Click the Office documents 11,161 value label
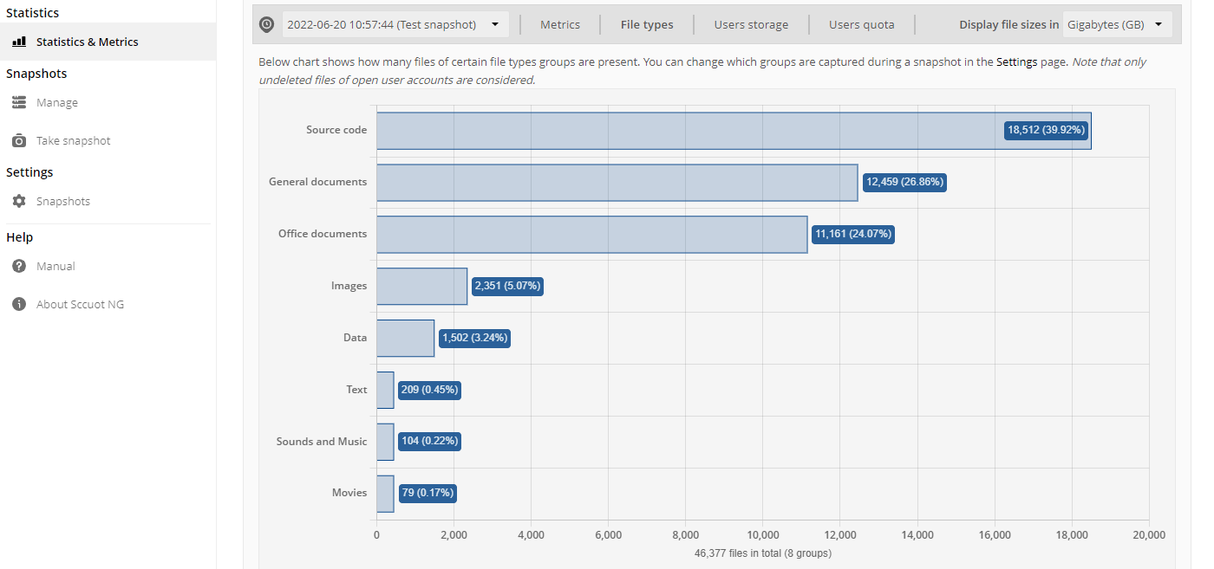The height and width of the screenshot is (569, 1214). [853, 234]
